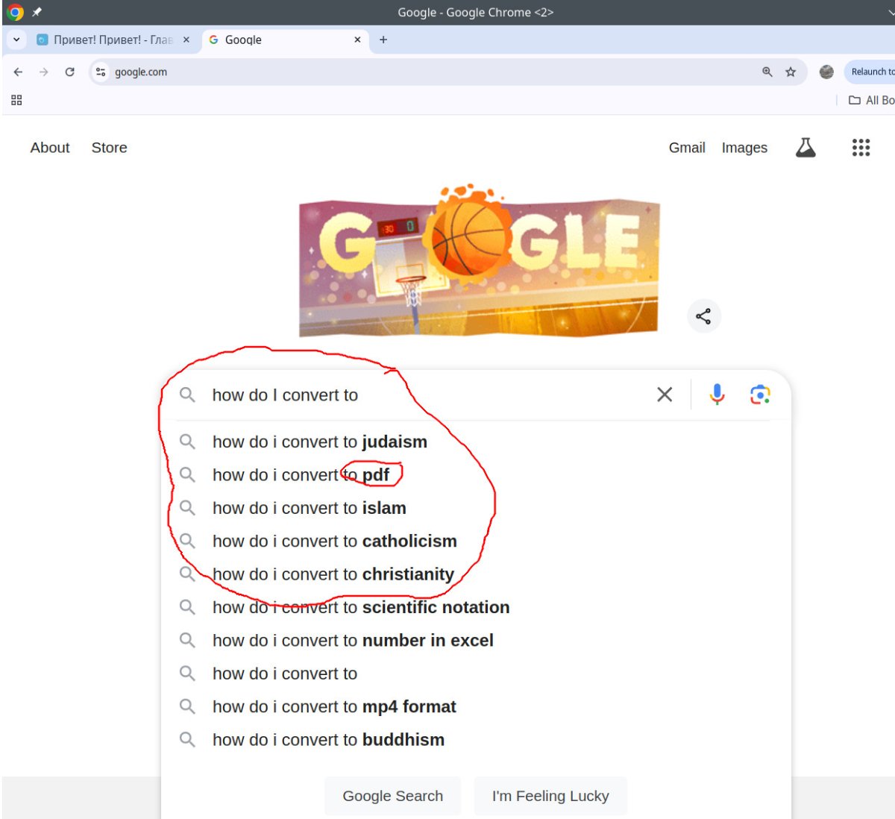Viewport: 895px width, 819px height.
Task: Open the browser zoom indicator
Action: 767,72
